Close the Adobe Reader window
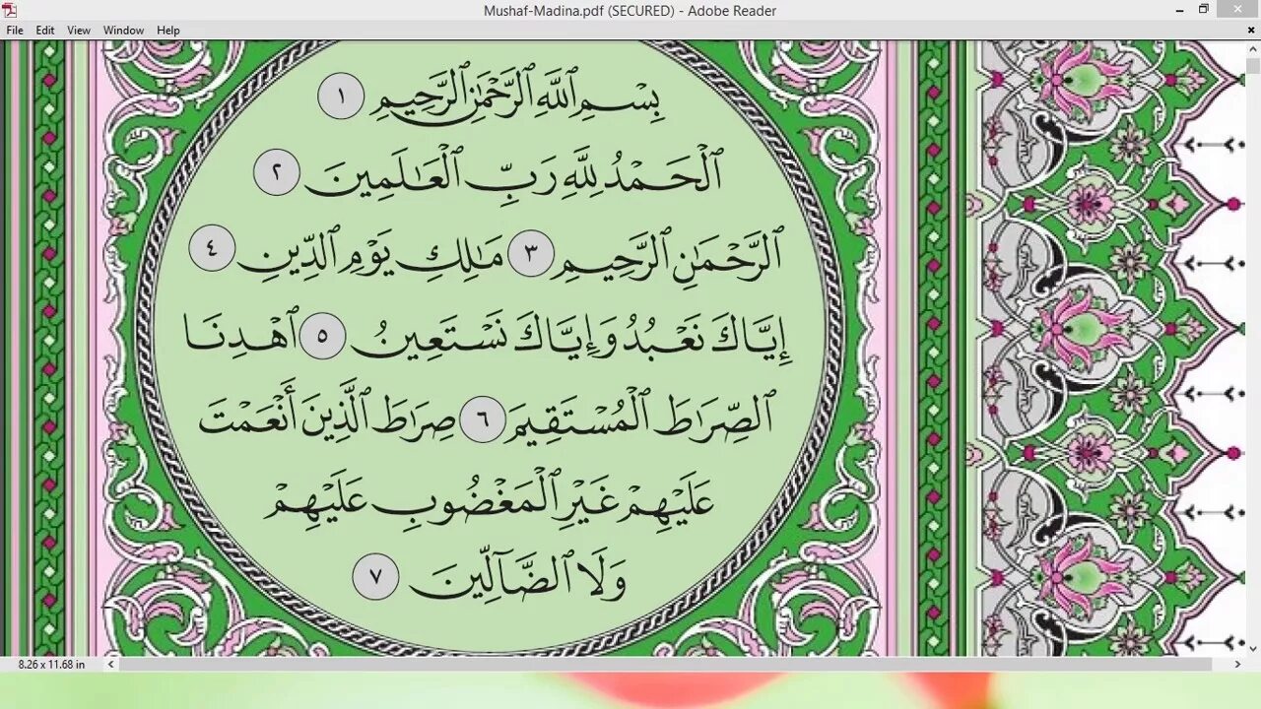Image resolution: width=1261 pixels, height=709 pixels. 1237,10
